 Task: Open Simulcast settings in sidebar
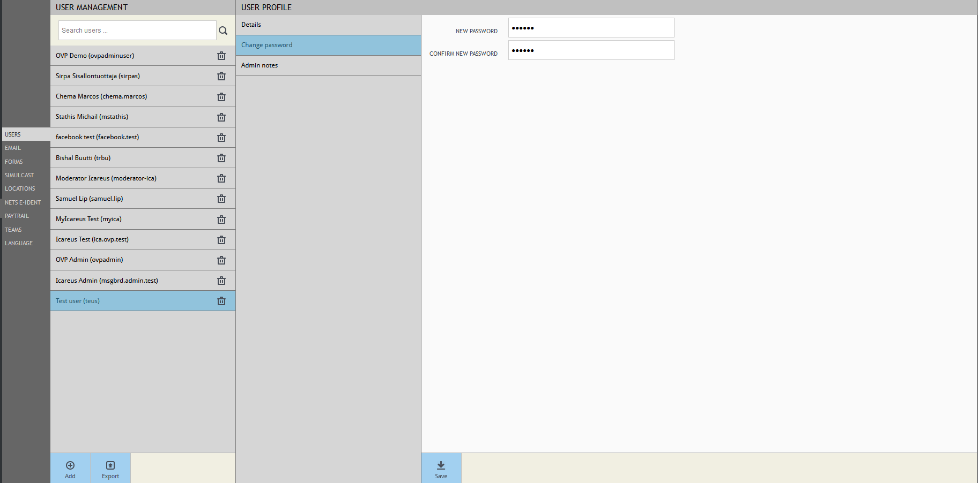19,175
